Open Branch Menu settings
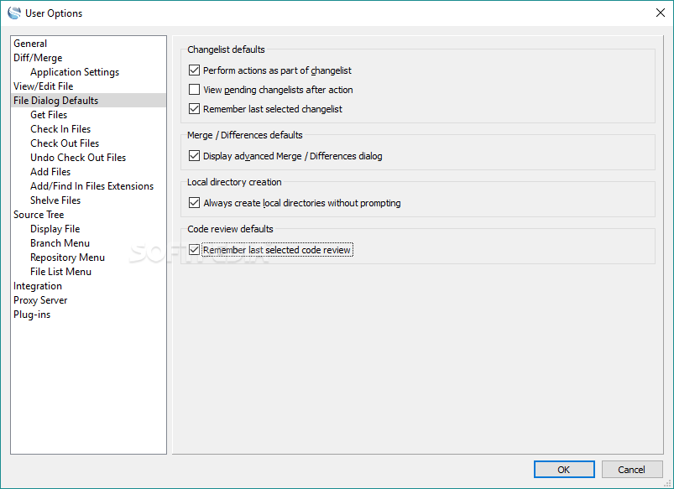This screenshot has height=489, width=674. click(60, 243)
